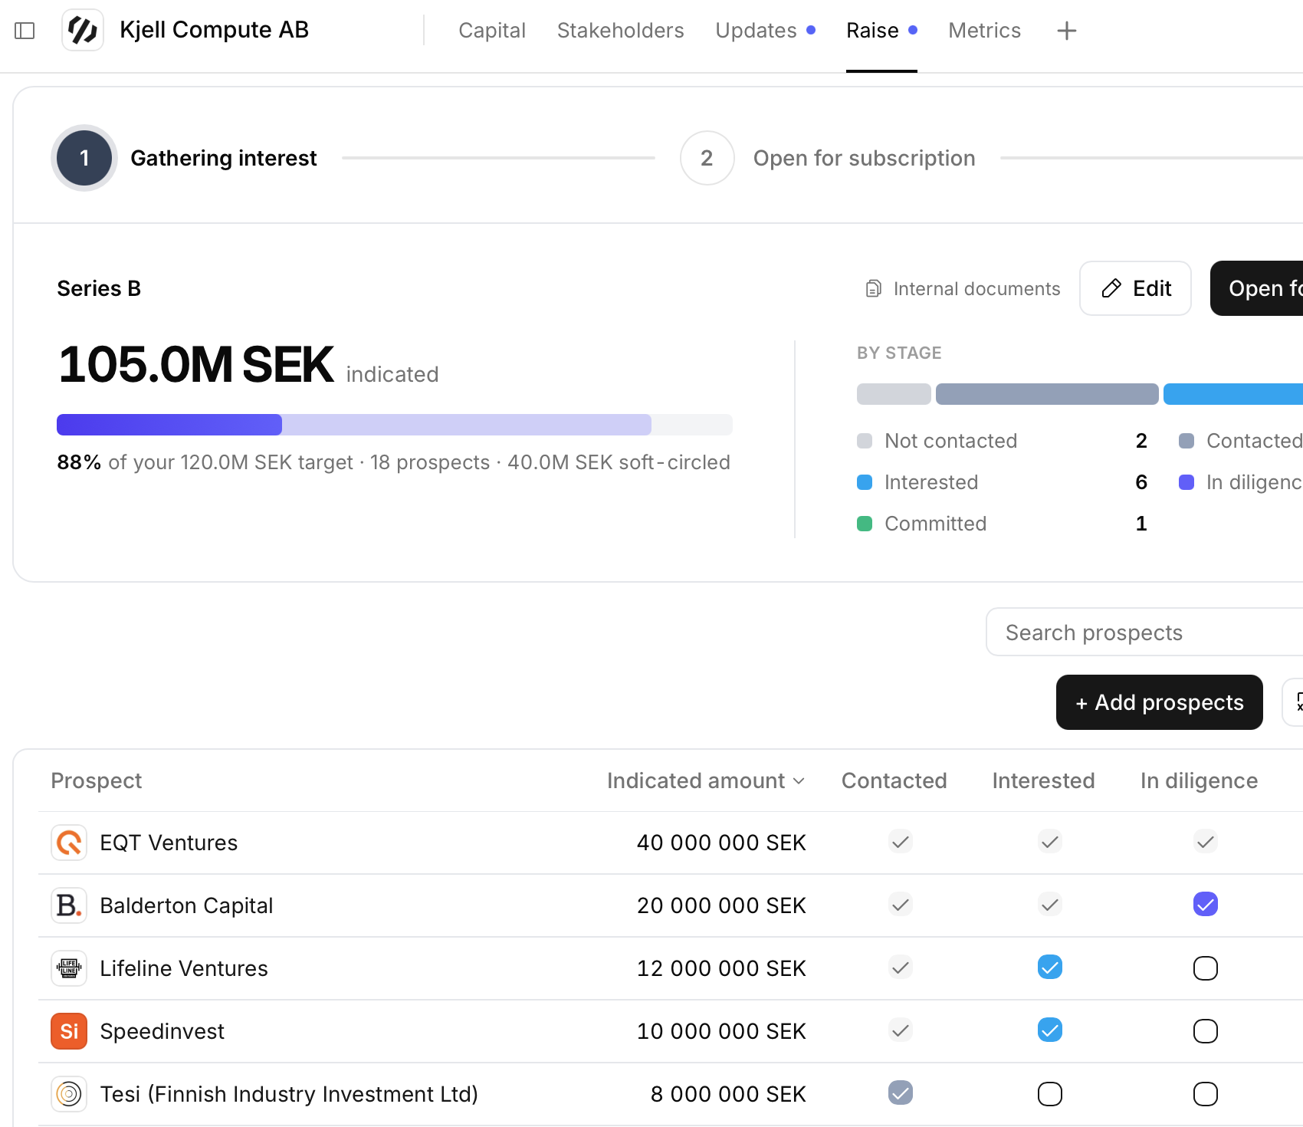
Task: Select step 1 Gathering interest circle
Action: pyautogui.click(x=84, y=158)
